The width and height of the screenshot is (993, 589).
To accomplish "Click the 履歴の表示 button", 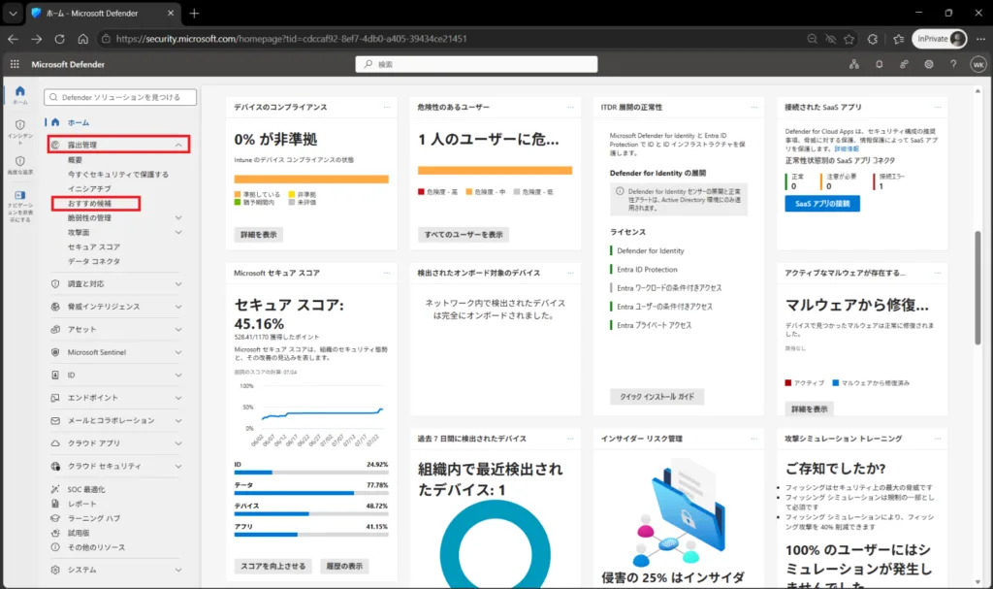I will (344, 566).
